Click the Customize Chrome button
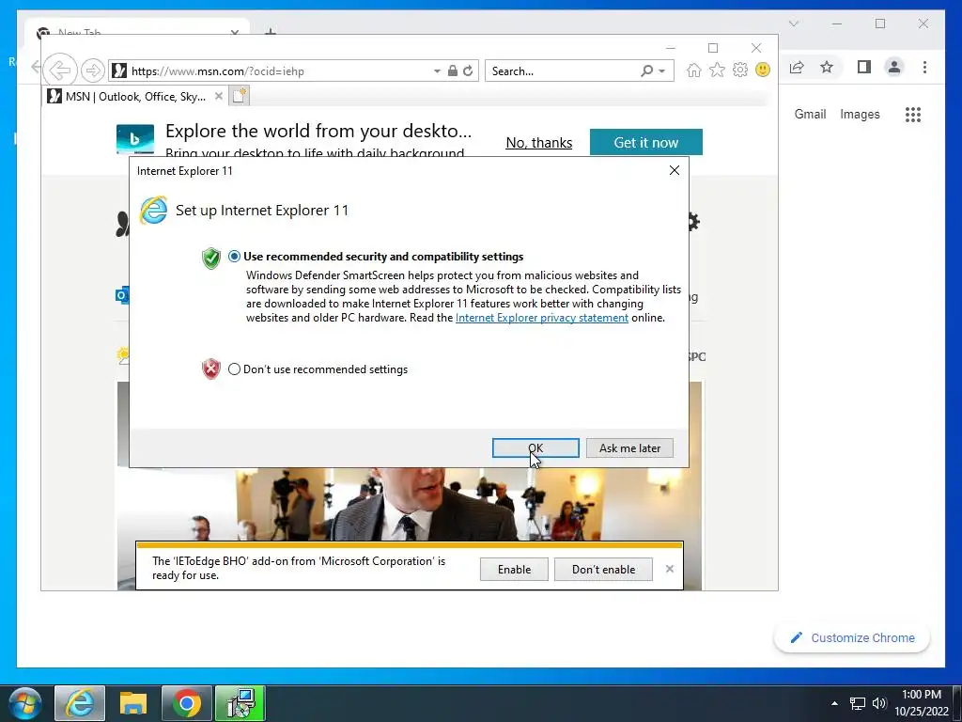962x722 pixels. coord(852,638)
